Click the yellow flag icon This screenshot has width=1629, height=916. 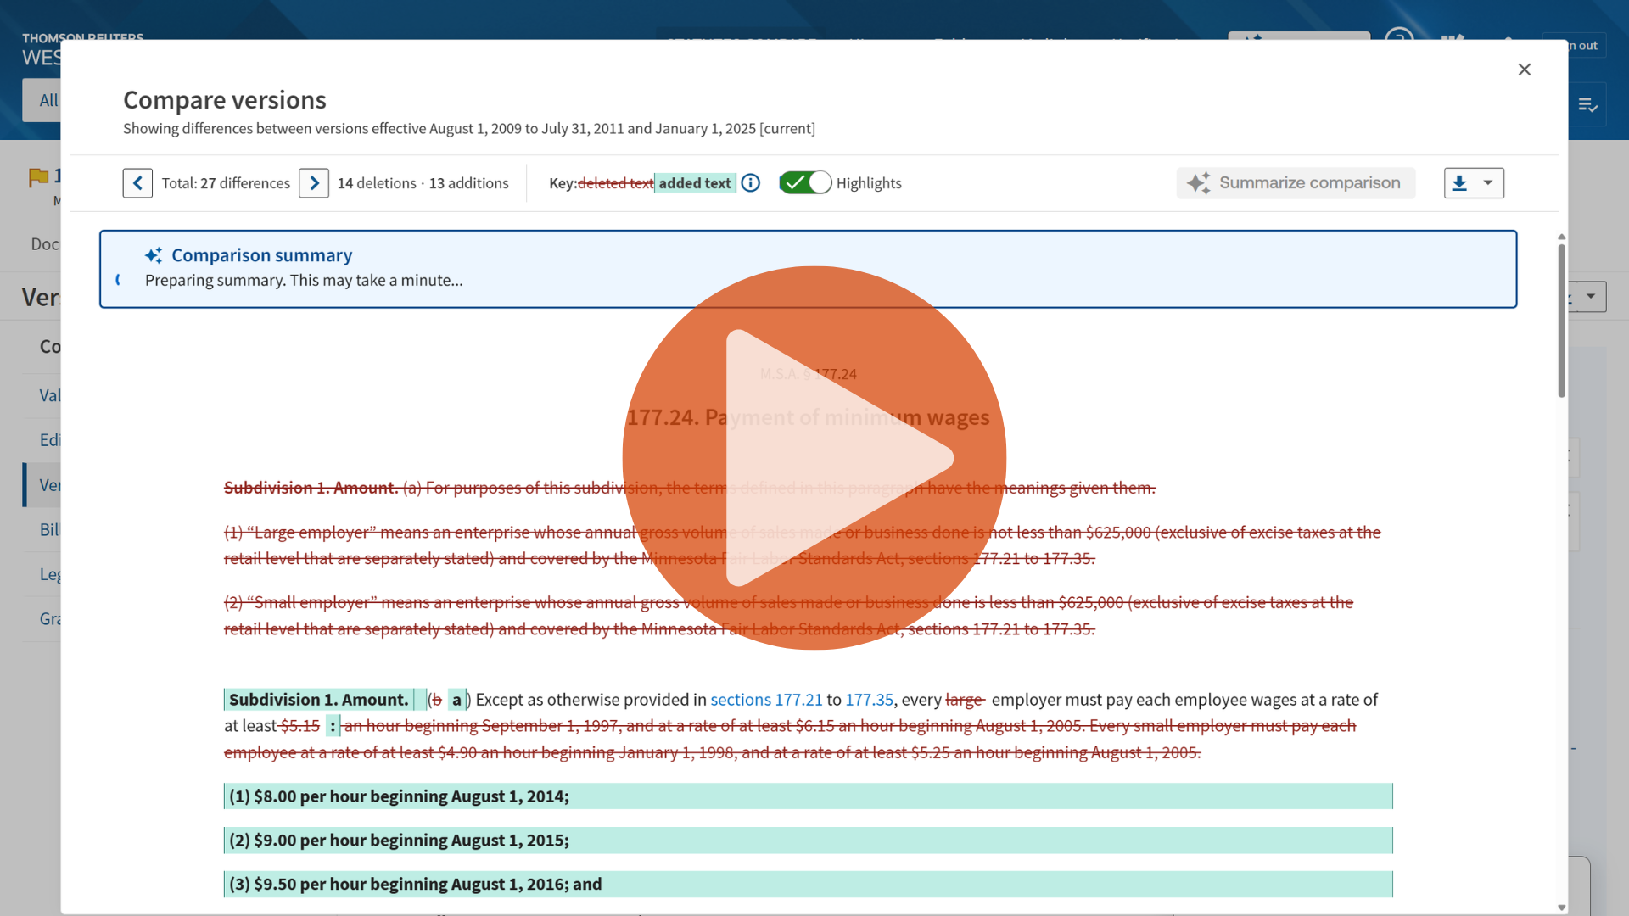(x=38, y=177)
